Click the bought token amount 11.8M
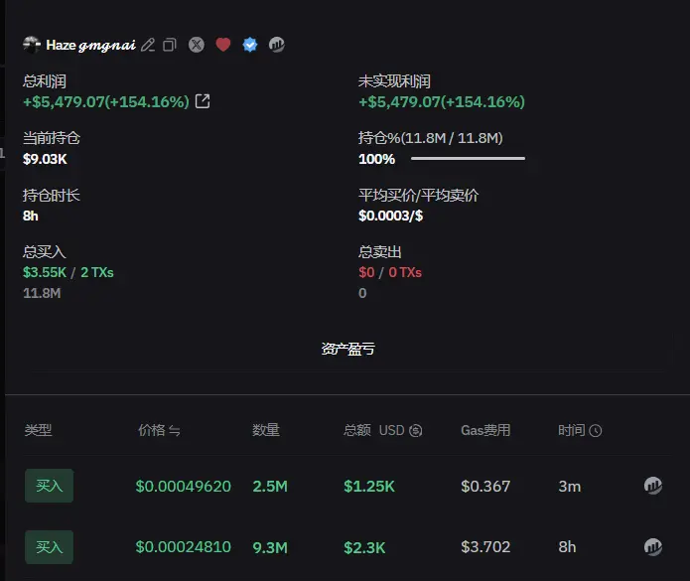The image size is (690, 581). point(42,293)
